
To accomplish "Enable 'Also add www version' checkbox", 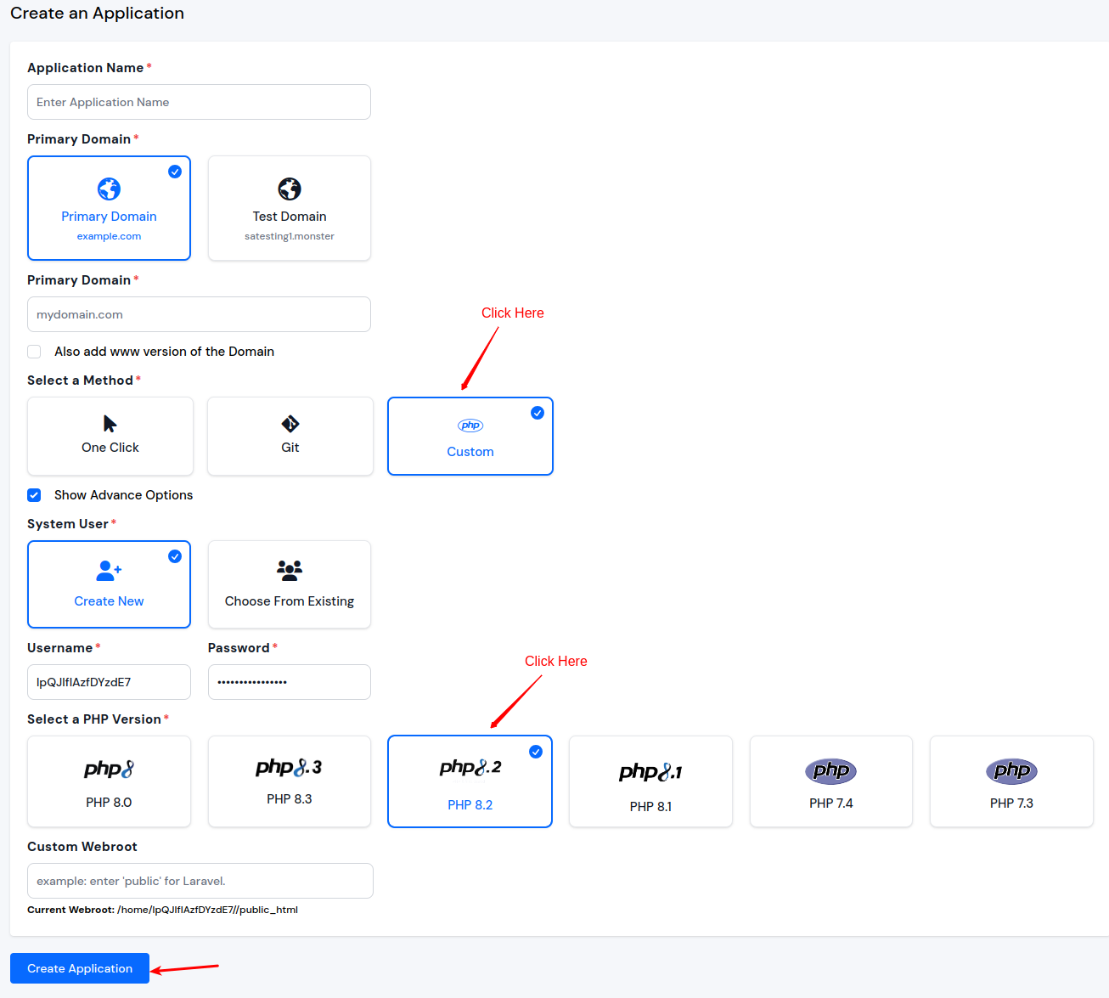I will coord(34,352).
